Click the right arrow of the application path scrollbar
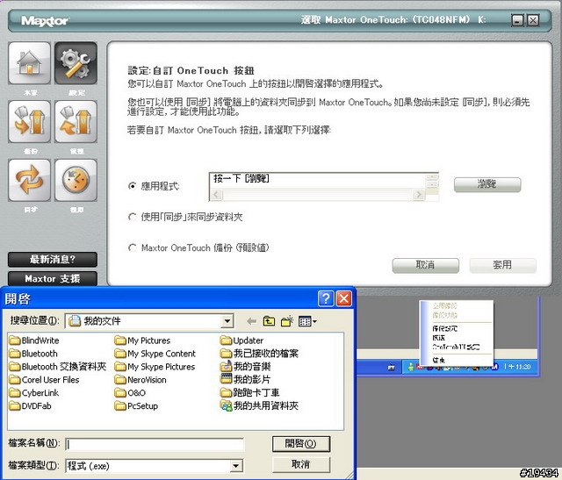The width and height of the screenshot is (562, 480). [418, 195]
